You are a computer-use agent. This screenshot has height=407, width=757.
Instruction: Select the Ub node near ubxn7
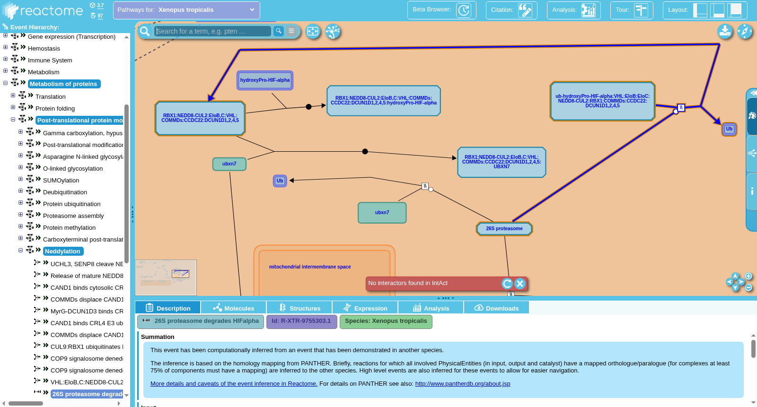click(280, 181)
